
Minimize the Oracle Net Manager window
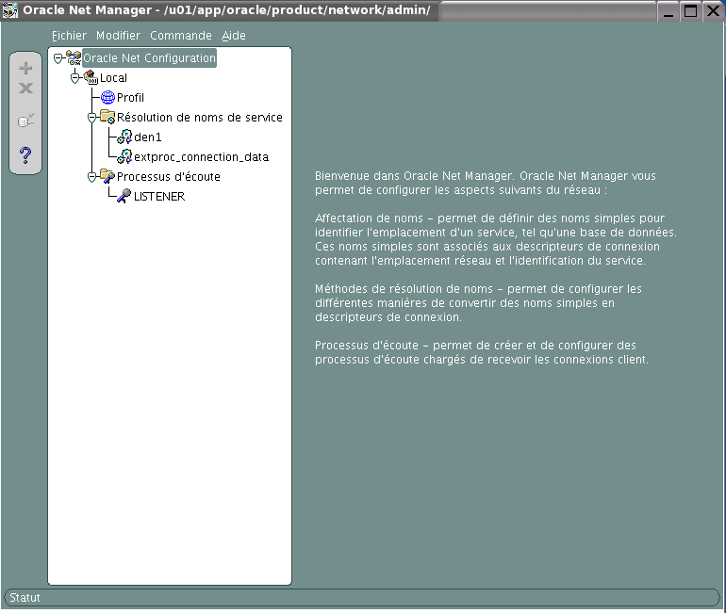(x=668, y=10)
